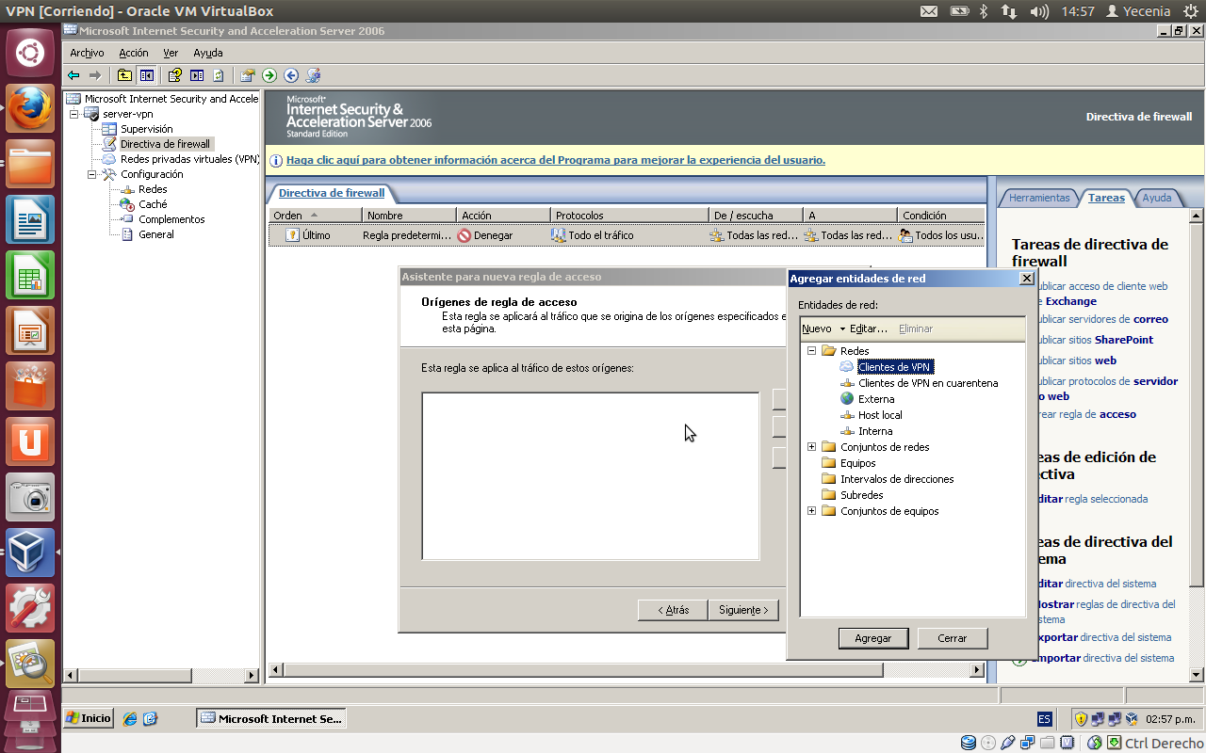
Task: Click the rule sources list box
Action: [x=591, y=476]
